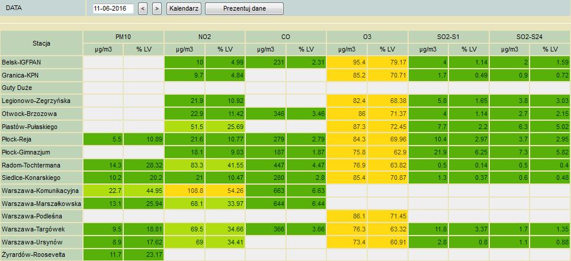This screenshot has width=571, height=261.
Task: Go to next day with > button
Action: 157,8
